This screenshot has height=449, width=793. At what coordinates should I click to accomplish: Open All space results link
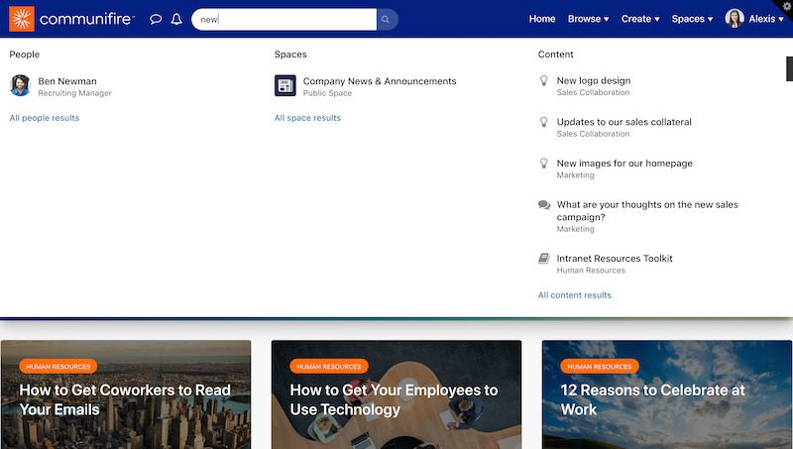pyautogui.click(x=307, y=118)
